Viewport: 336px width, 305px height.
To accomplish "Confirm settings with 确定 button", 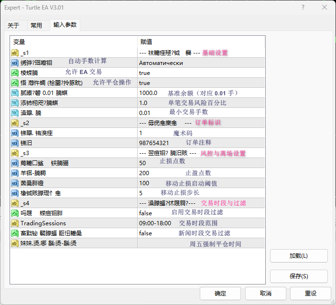I will coord(220,294).
